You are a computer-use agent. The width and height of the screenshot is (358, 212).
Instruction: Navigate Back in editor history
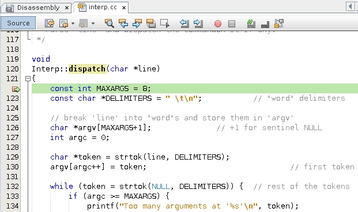(x=63, y=23)
